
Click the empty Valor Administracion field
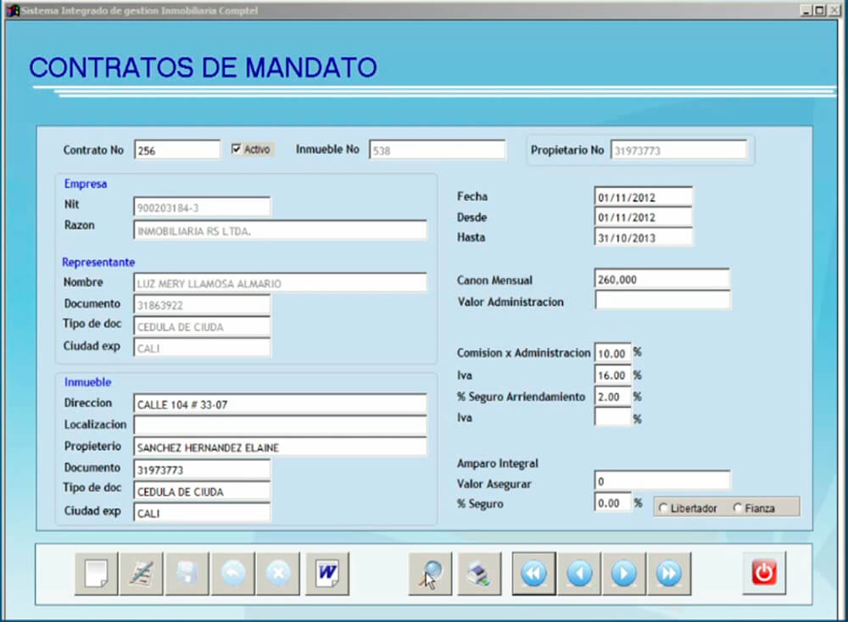coord(661,301)
